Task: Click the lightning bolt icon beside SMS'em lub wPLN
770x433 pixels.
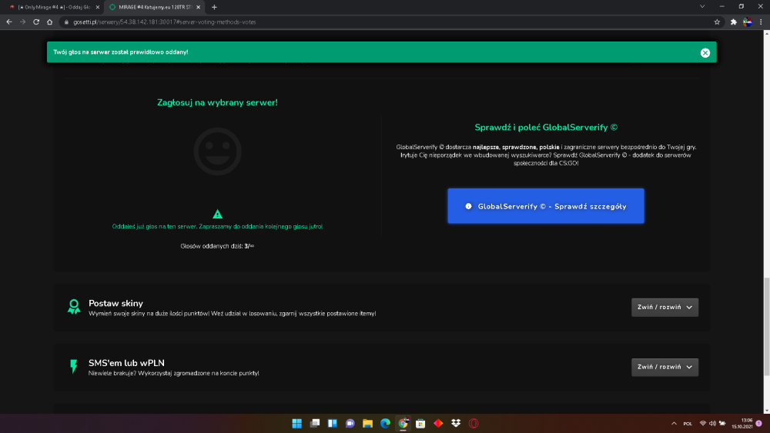Action: pyautogui.click(x=74, y=366)
